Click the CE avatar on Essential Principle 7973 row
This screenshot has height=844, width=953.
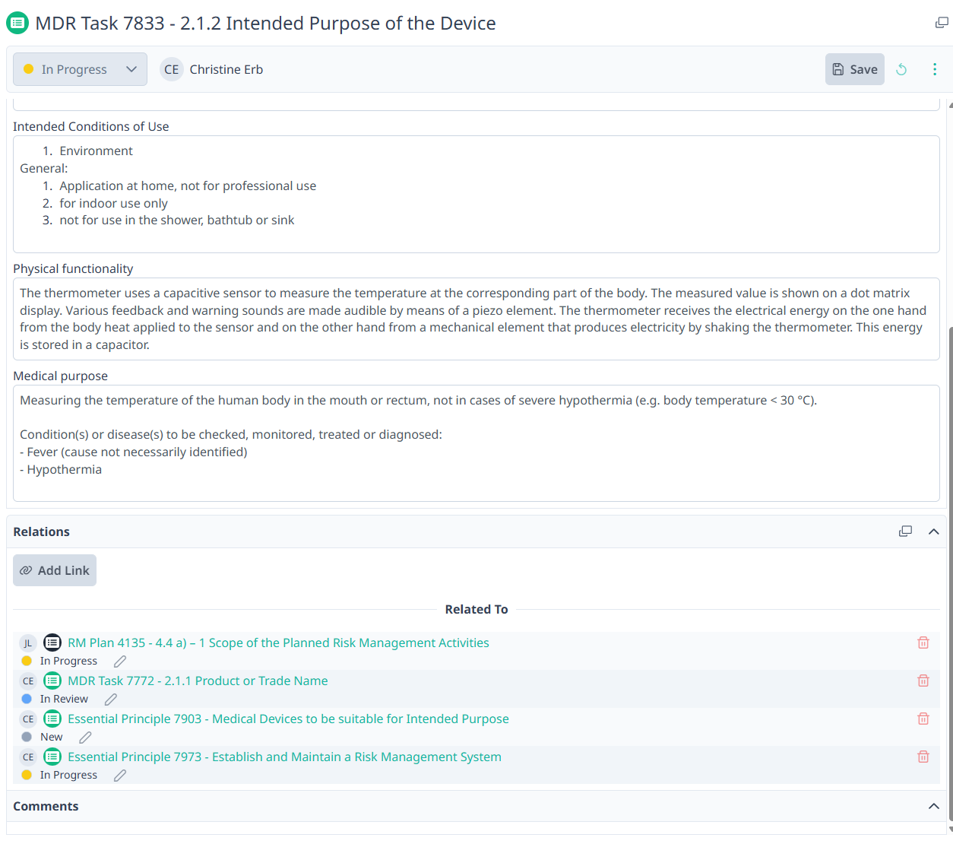pos(28,757)
